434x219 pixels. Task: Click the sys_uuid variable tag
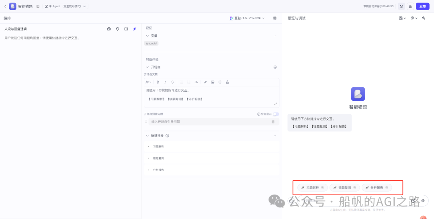151,43
